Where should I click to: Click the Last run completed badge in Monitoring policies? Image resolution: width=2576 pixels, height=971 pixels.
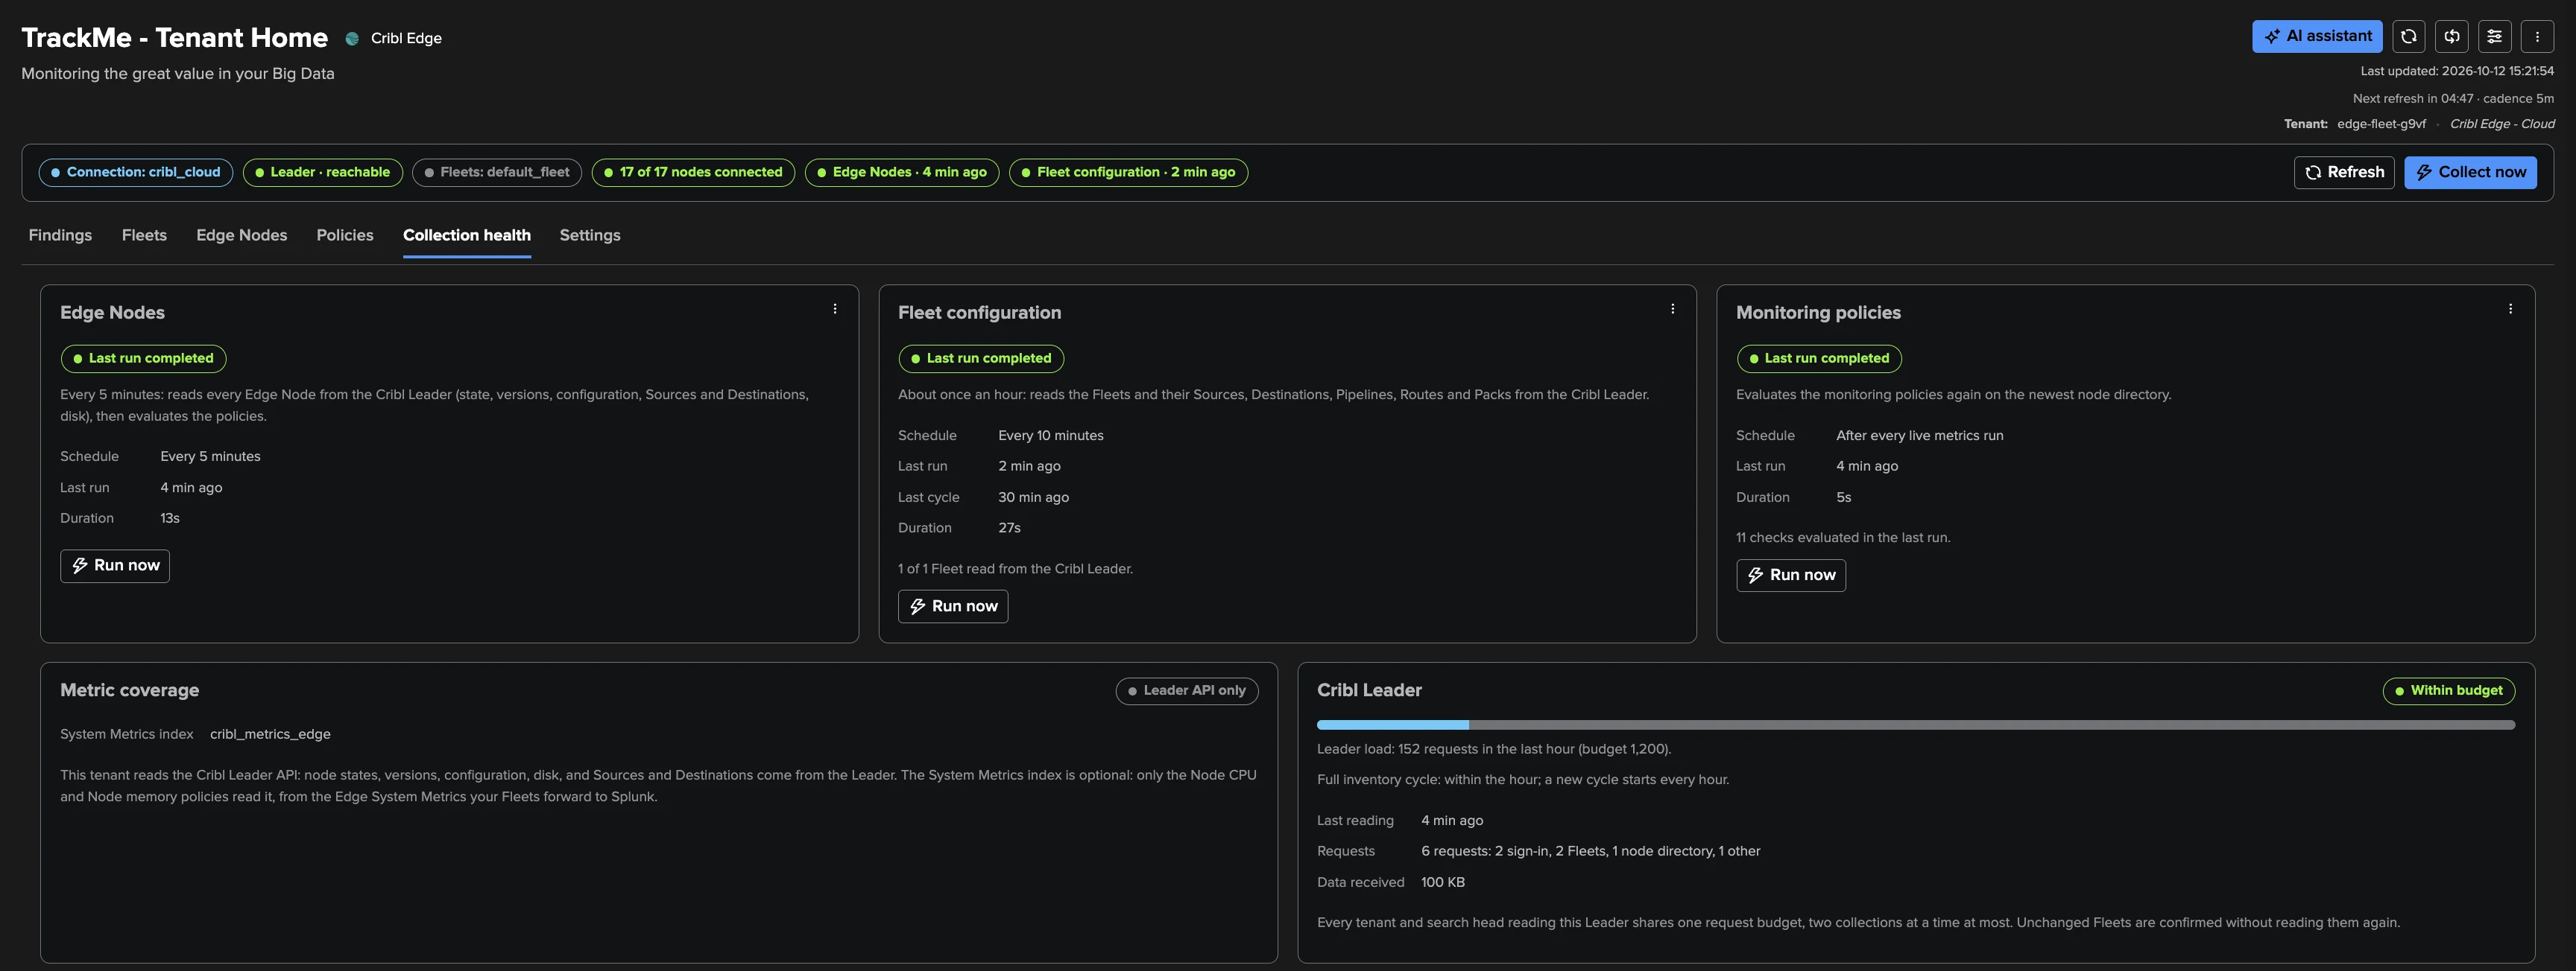click(x=1819, y=357)
